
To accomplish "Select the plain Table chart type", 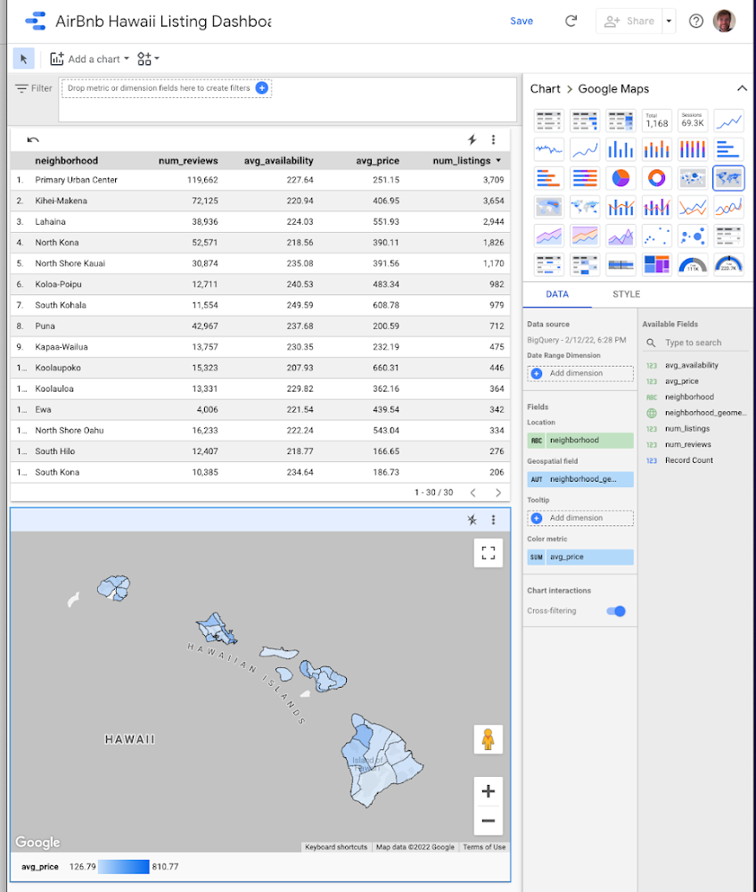I will (548, 120).
